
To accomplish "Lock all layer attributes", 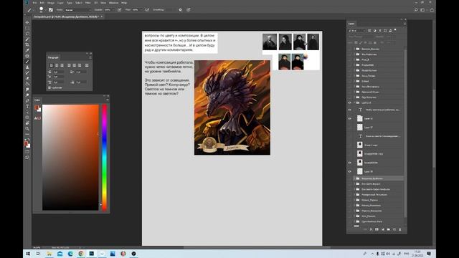I will pos(375,43).
